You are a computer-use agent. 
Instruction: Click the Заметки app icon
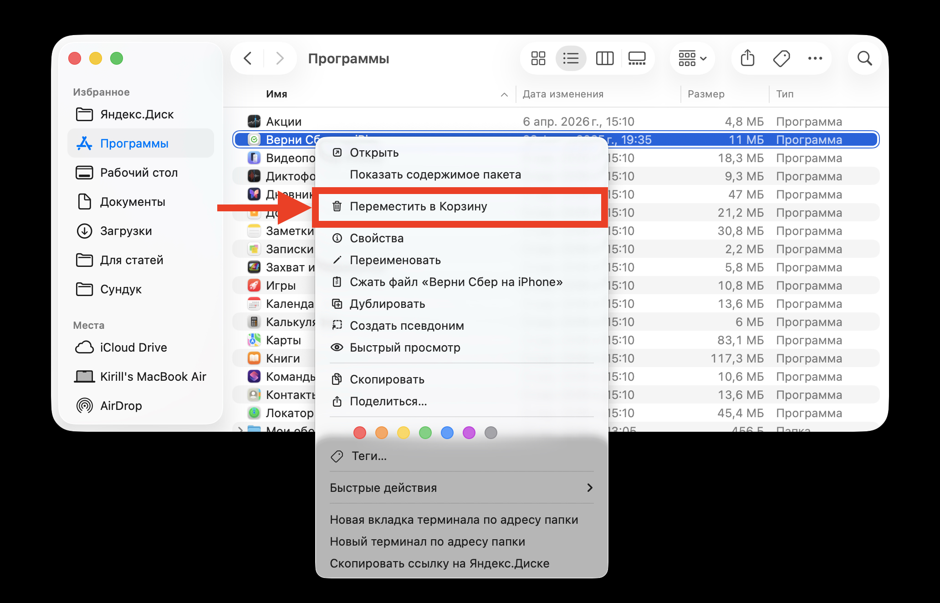click(x=254, y=230)
